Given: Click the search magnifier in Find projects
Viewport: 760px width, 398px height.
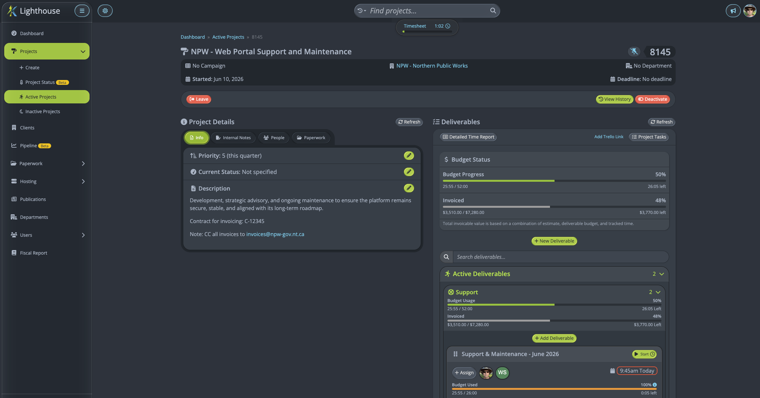Looking at the screenshot, I should tap(493, 11).
